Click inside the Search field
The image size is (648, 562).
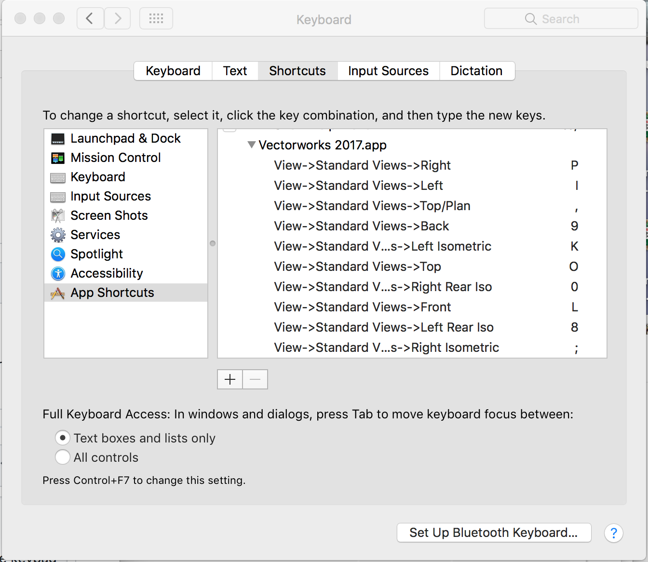(x=561, y=18)
